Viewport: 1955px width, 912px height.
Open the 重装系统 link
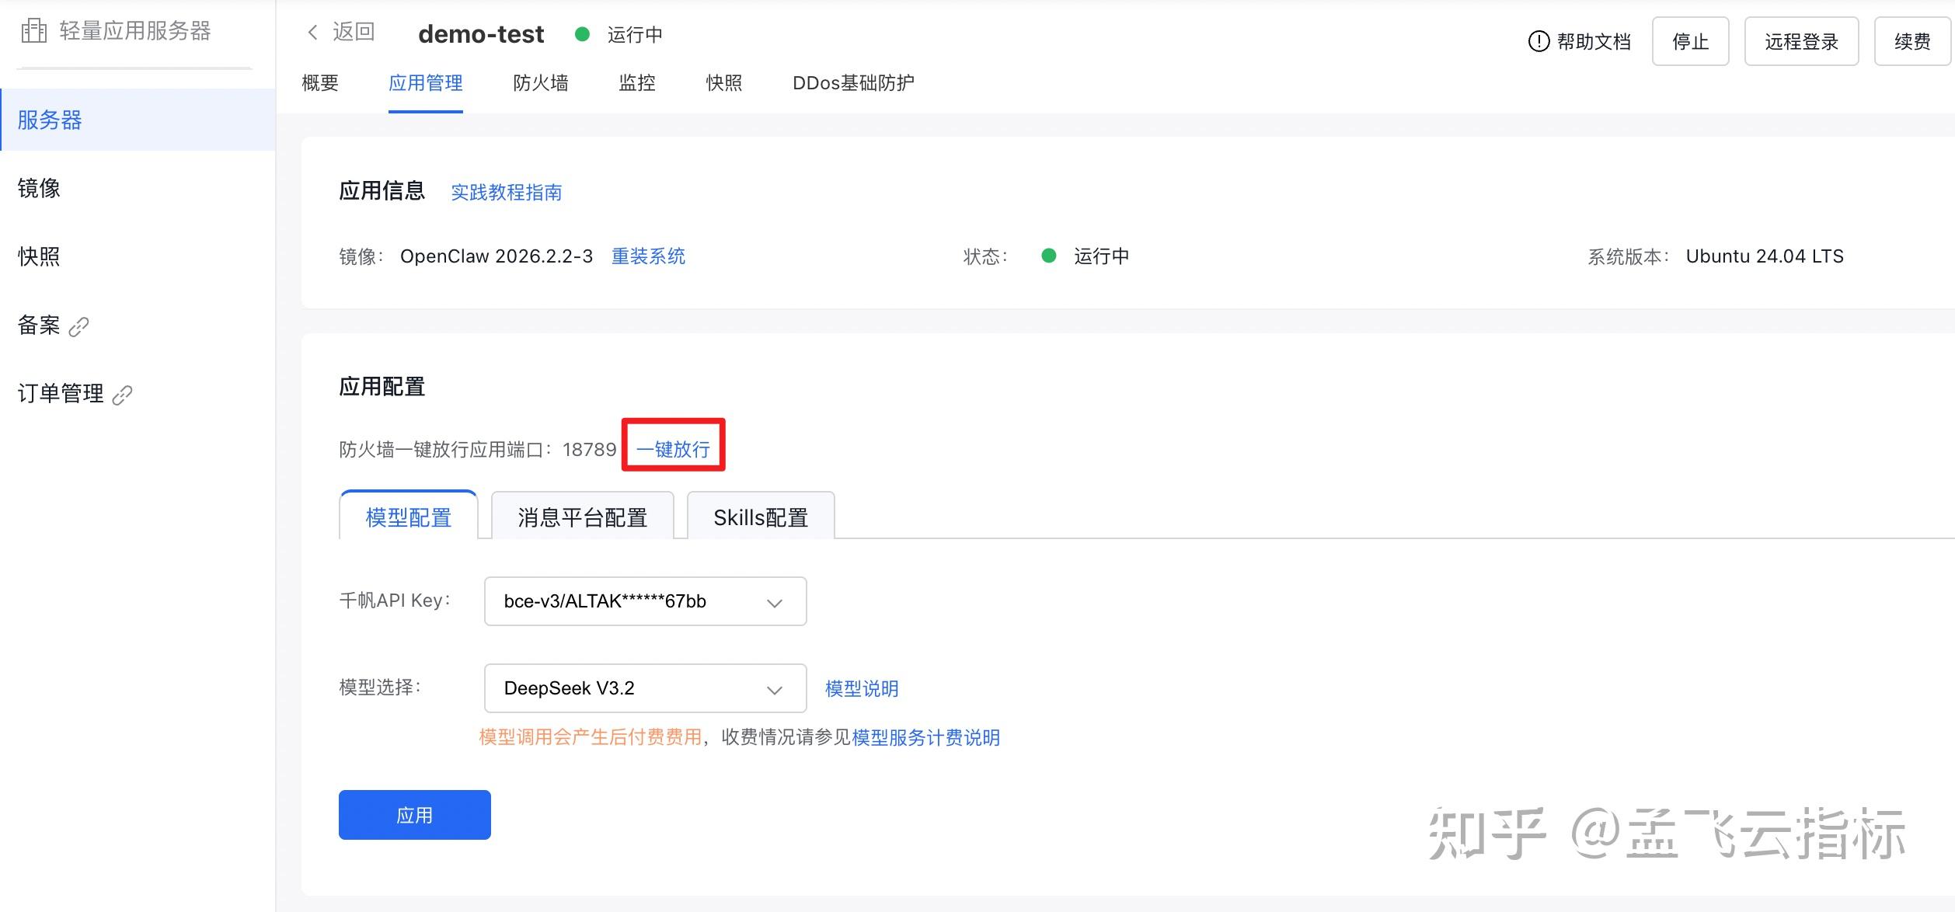(648, 256)
